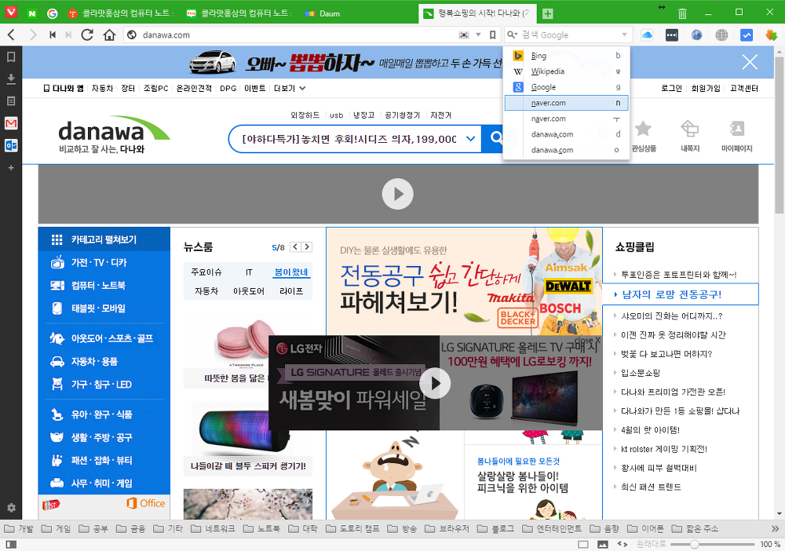
Task: Toggle the side panel visibility in status bar
Action: point(10,544)
